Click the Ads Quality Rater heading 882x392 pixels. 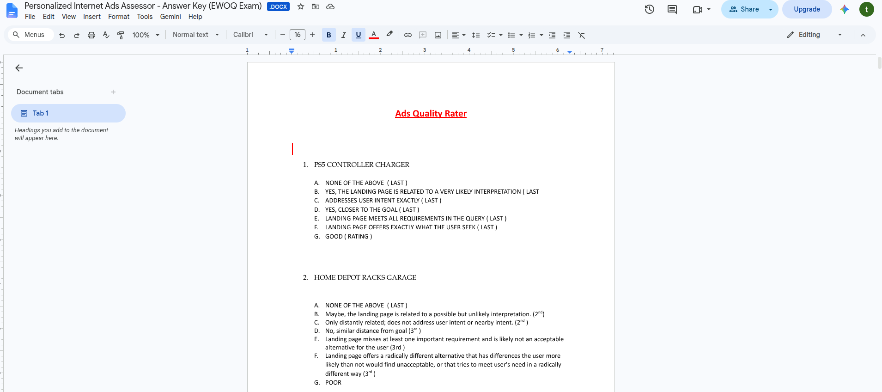point(431,114)
